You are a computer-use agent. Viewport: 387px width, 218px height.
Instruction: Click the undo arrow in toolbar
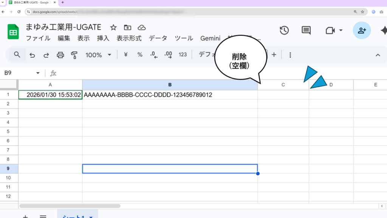(32, 55)
